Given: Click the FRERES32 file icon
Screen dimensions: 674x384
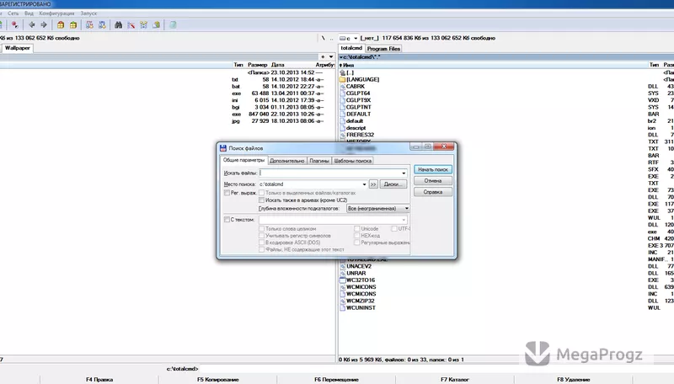Looking at the screenshot, I should pyautogui.click(x=343, y=135).
